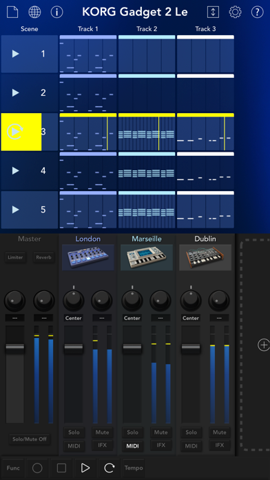Click the Master left knob below Limiter

tap(14, 301)
